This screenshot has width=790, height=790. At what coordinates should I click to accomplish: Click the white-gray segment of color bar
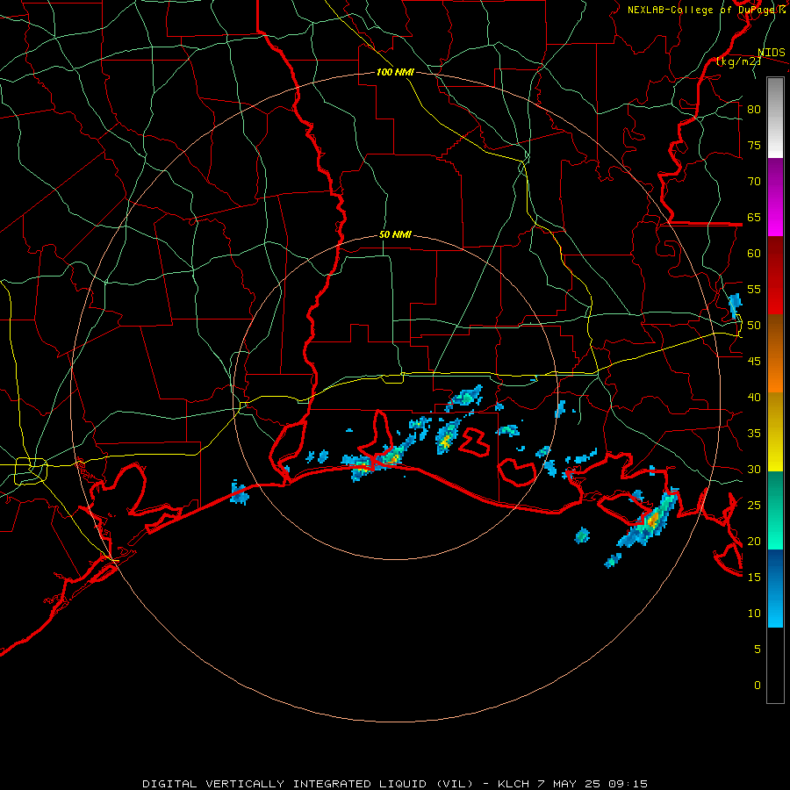click(775, 118)
